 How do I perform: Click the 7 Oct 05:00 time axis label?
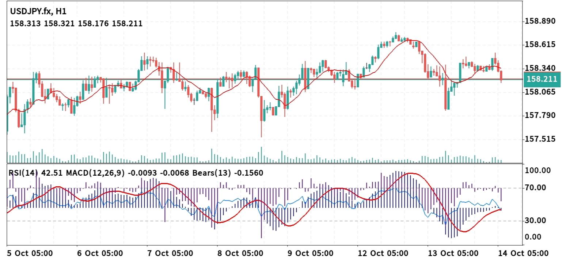[x=170, y=253]
